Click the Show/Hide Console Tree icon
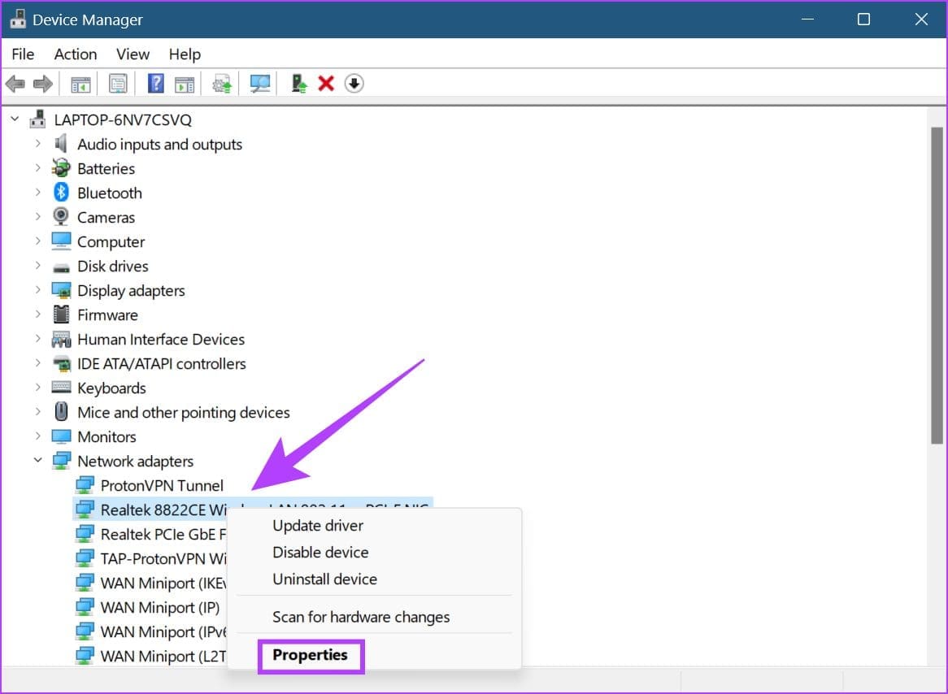948x694 pixels. pos(80,84)
